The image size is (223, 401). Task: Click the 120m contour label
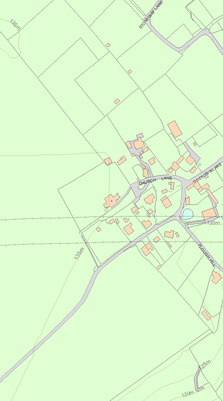coord(188,394)
